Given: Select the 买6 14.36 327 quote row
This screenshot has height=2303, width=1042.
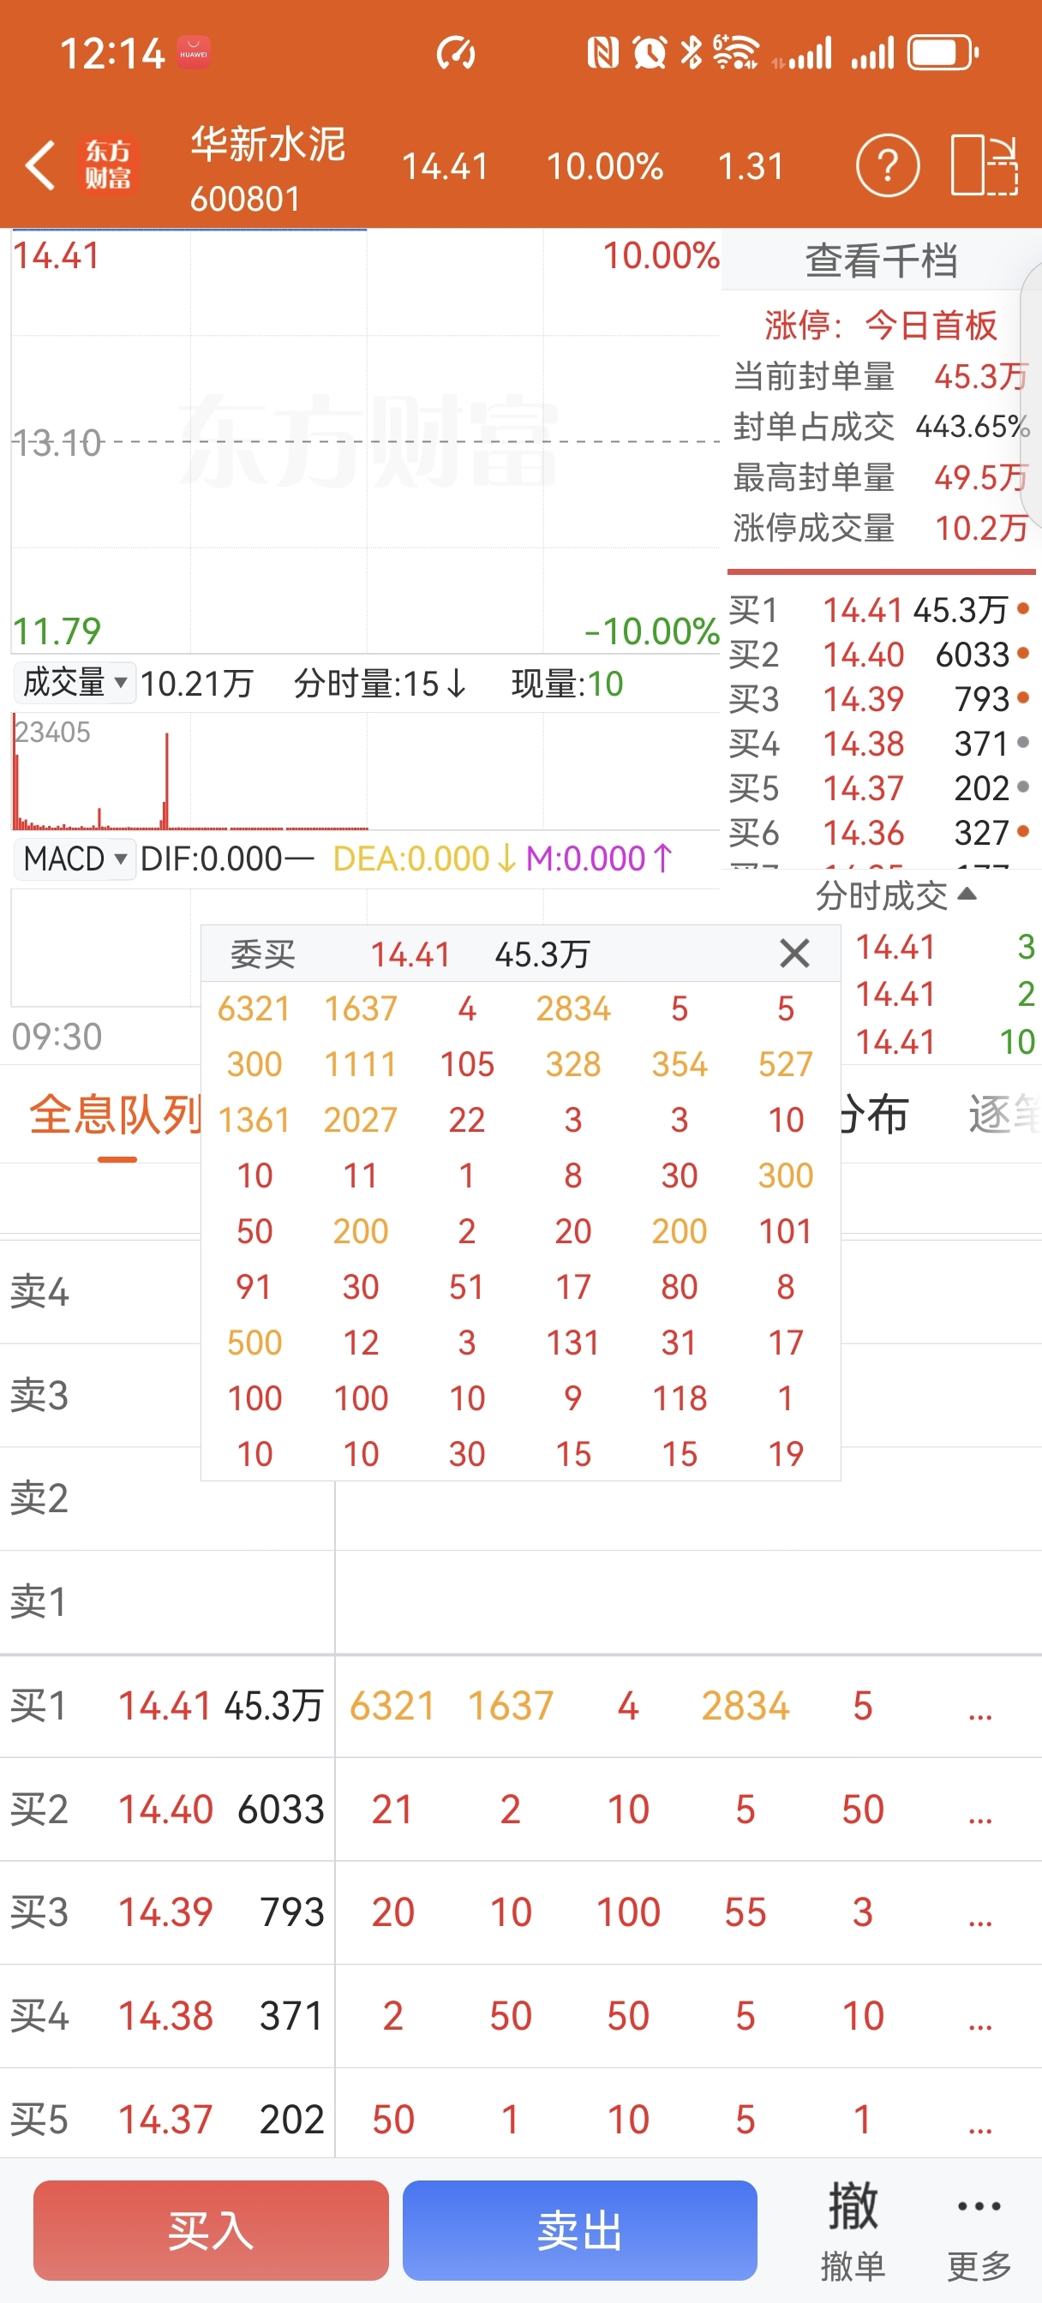Looking at the screenshot, I should coord(880,832).
